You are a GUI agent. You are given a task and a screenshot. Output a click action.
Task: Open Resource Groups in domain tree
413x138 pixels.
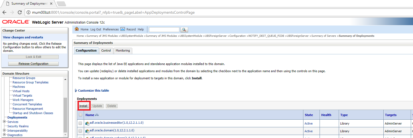click(x=24, y=78)
